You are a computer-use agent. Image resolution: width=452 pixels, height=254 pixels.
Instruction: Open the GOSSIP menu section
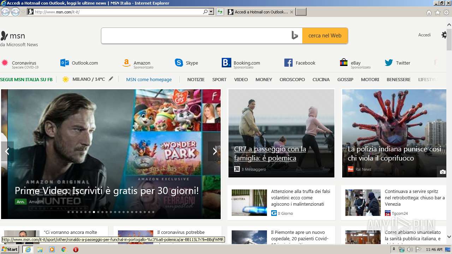[x=345, y=80]
